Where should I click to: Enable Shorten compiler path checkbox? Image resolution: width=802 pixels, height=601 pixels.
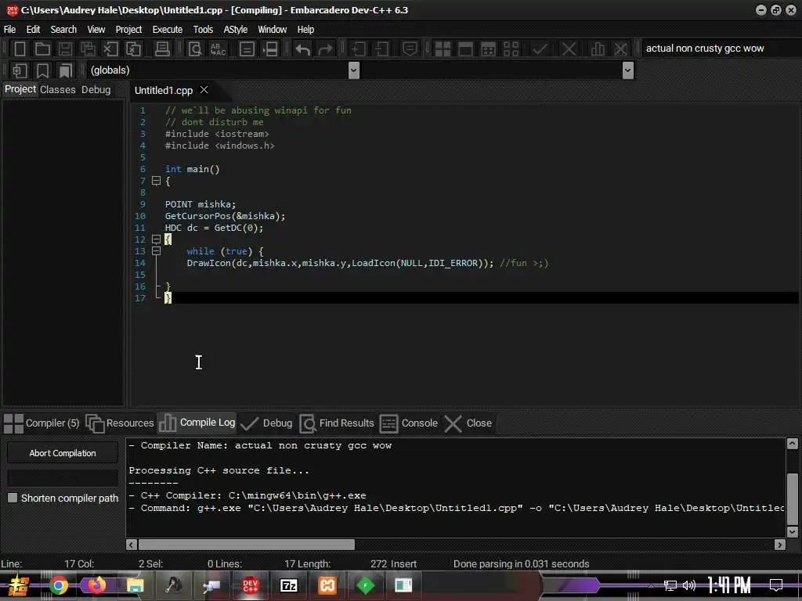tap(13, 498)
